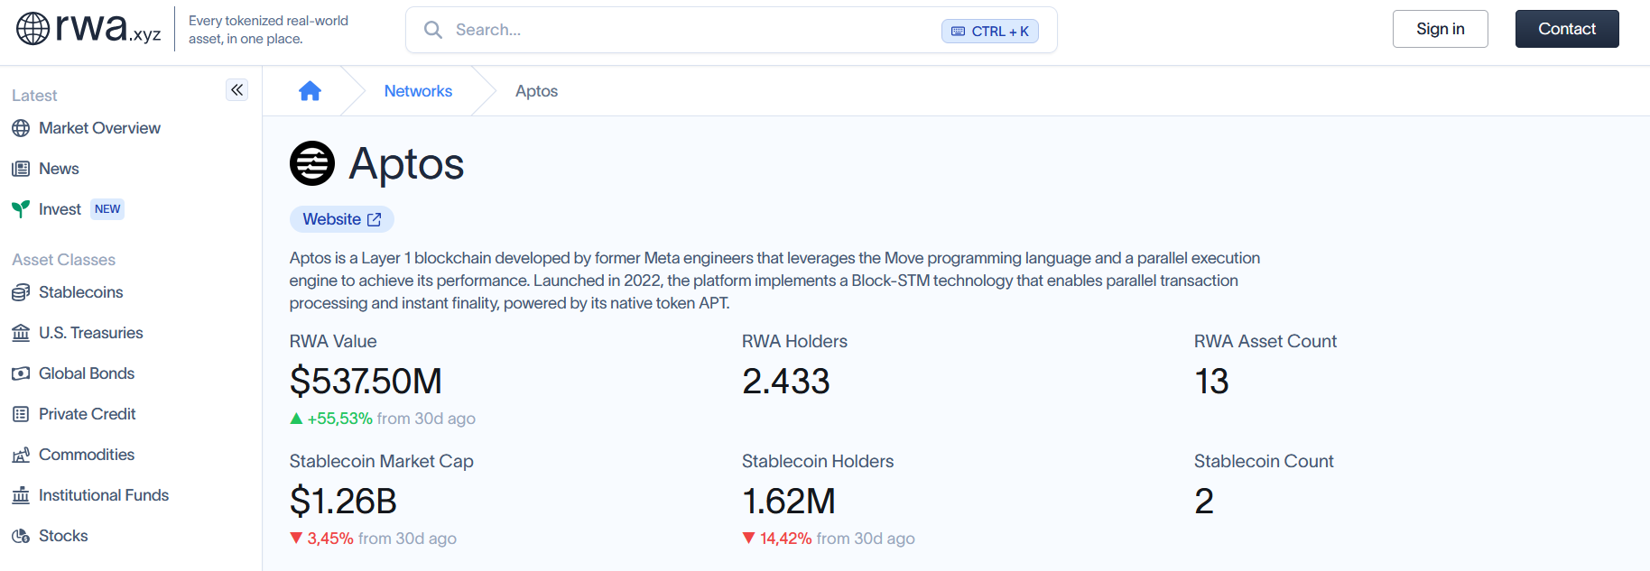Viewport: 1650px width, 571px height.
Task: Click the RWA Asset Count label
Action: coord(1265,341)
